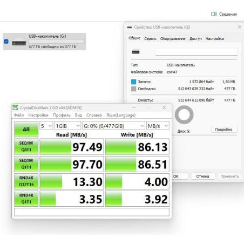The height and width of the screenshot is (244, 244).
Task: Open the 1GiB test size dropdown
Action: point(67,126)
